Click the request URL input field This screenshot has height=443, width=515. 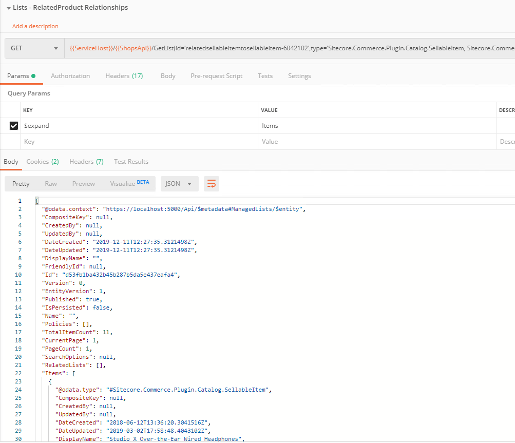tap(290, 48)
